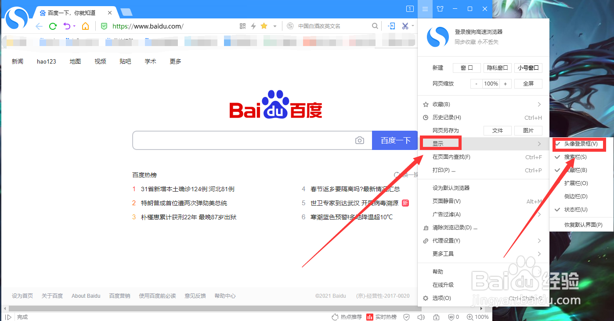Click the AD blocker icon in the status bar
614x321 pixels.
pos(451,317)
